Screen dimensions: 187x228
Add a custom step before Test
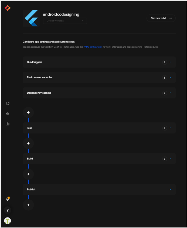pos(28,113)
